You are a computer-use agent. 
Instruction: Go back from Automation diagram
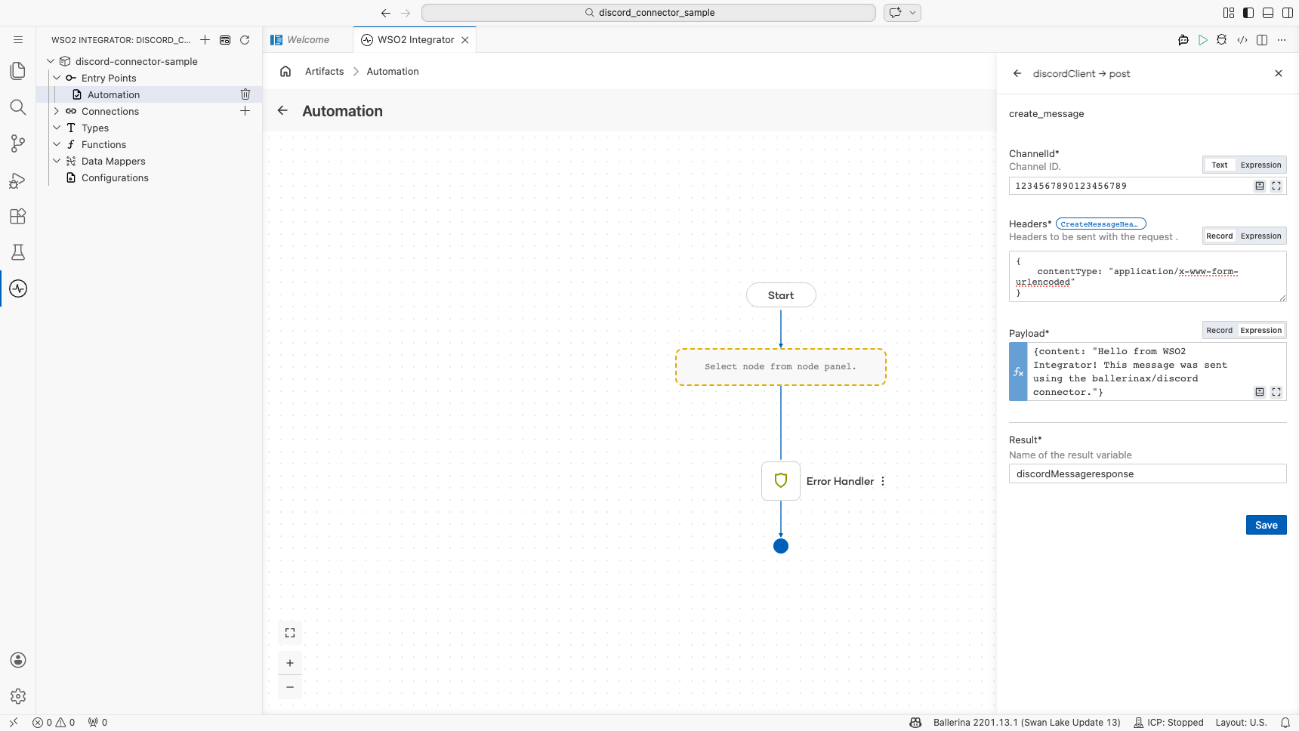(282, 111)
